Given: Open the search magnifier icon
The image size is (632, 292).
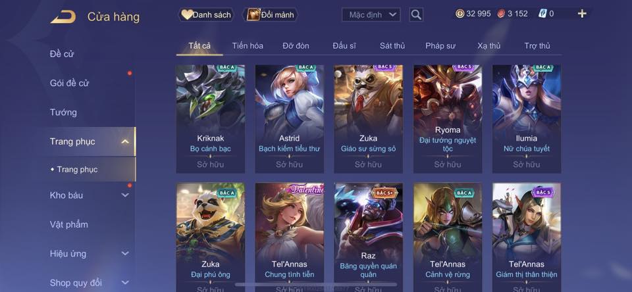Looking at the screenshot, I should (x=416, y=15).
